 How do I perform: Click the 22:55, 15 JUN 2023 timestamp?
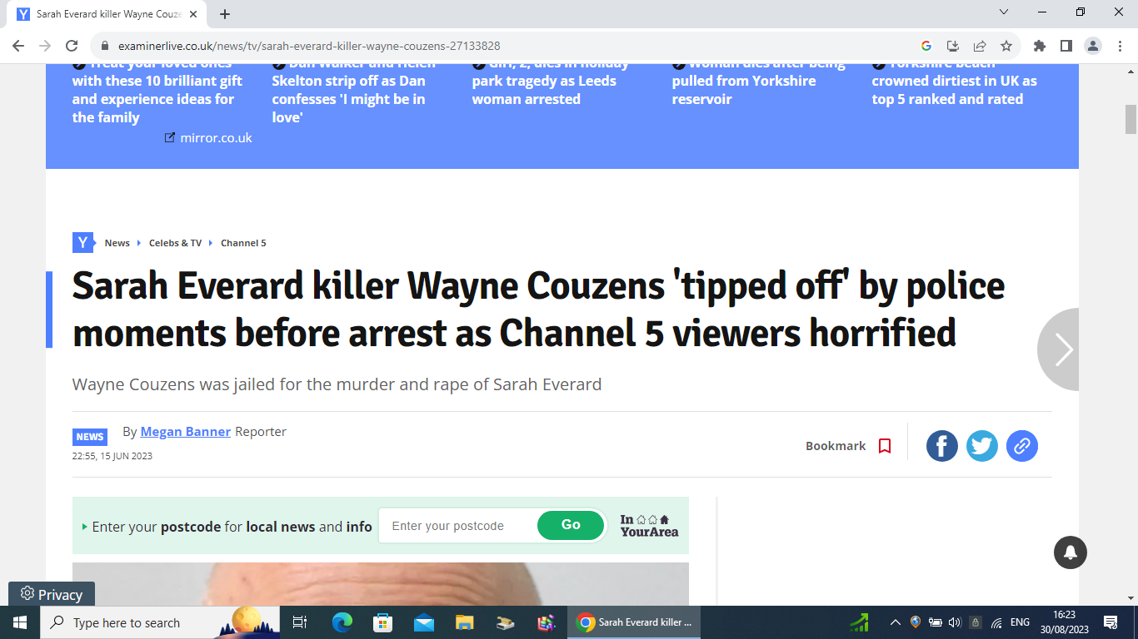tap(112, 456)
